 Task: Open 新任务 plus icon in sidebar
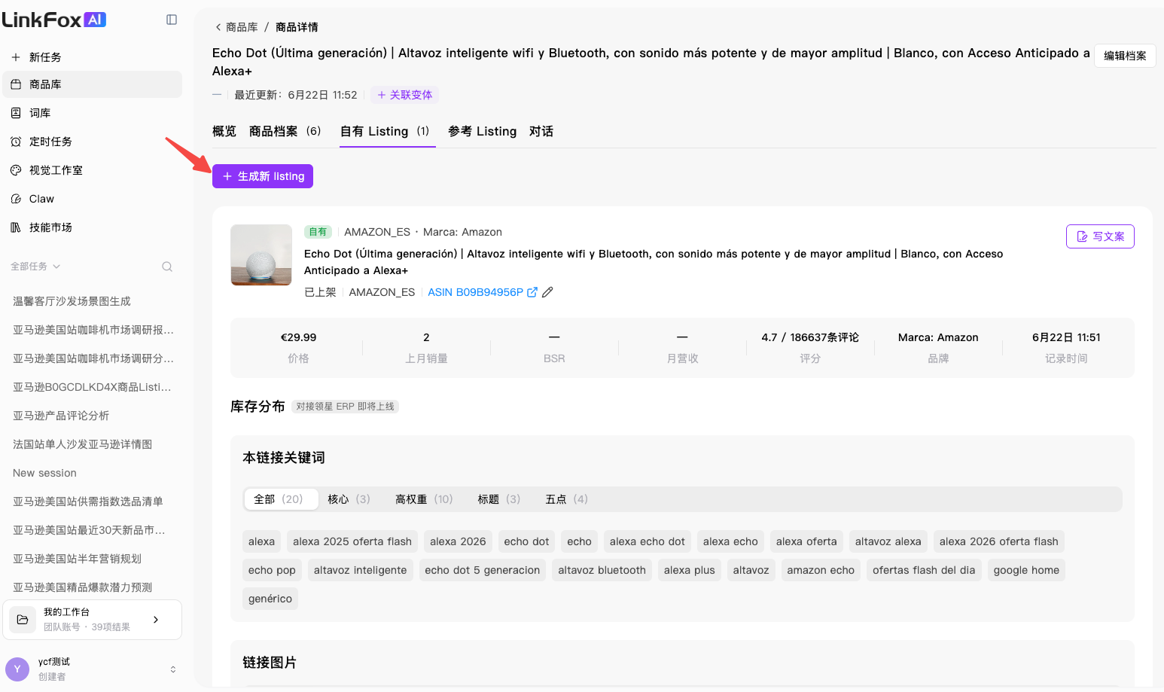pyautogui.click(x=16, y=57)
